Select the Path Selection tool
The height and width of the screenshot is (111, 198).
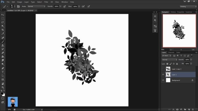click(x=3, y=76)
